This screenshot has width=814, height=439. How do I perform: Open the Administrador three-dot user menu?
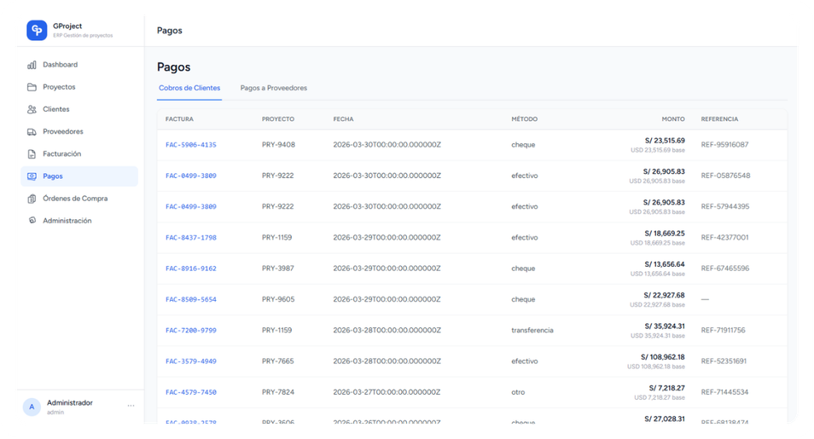pyautogui.click(x=131, y=406)
